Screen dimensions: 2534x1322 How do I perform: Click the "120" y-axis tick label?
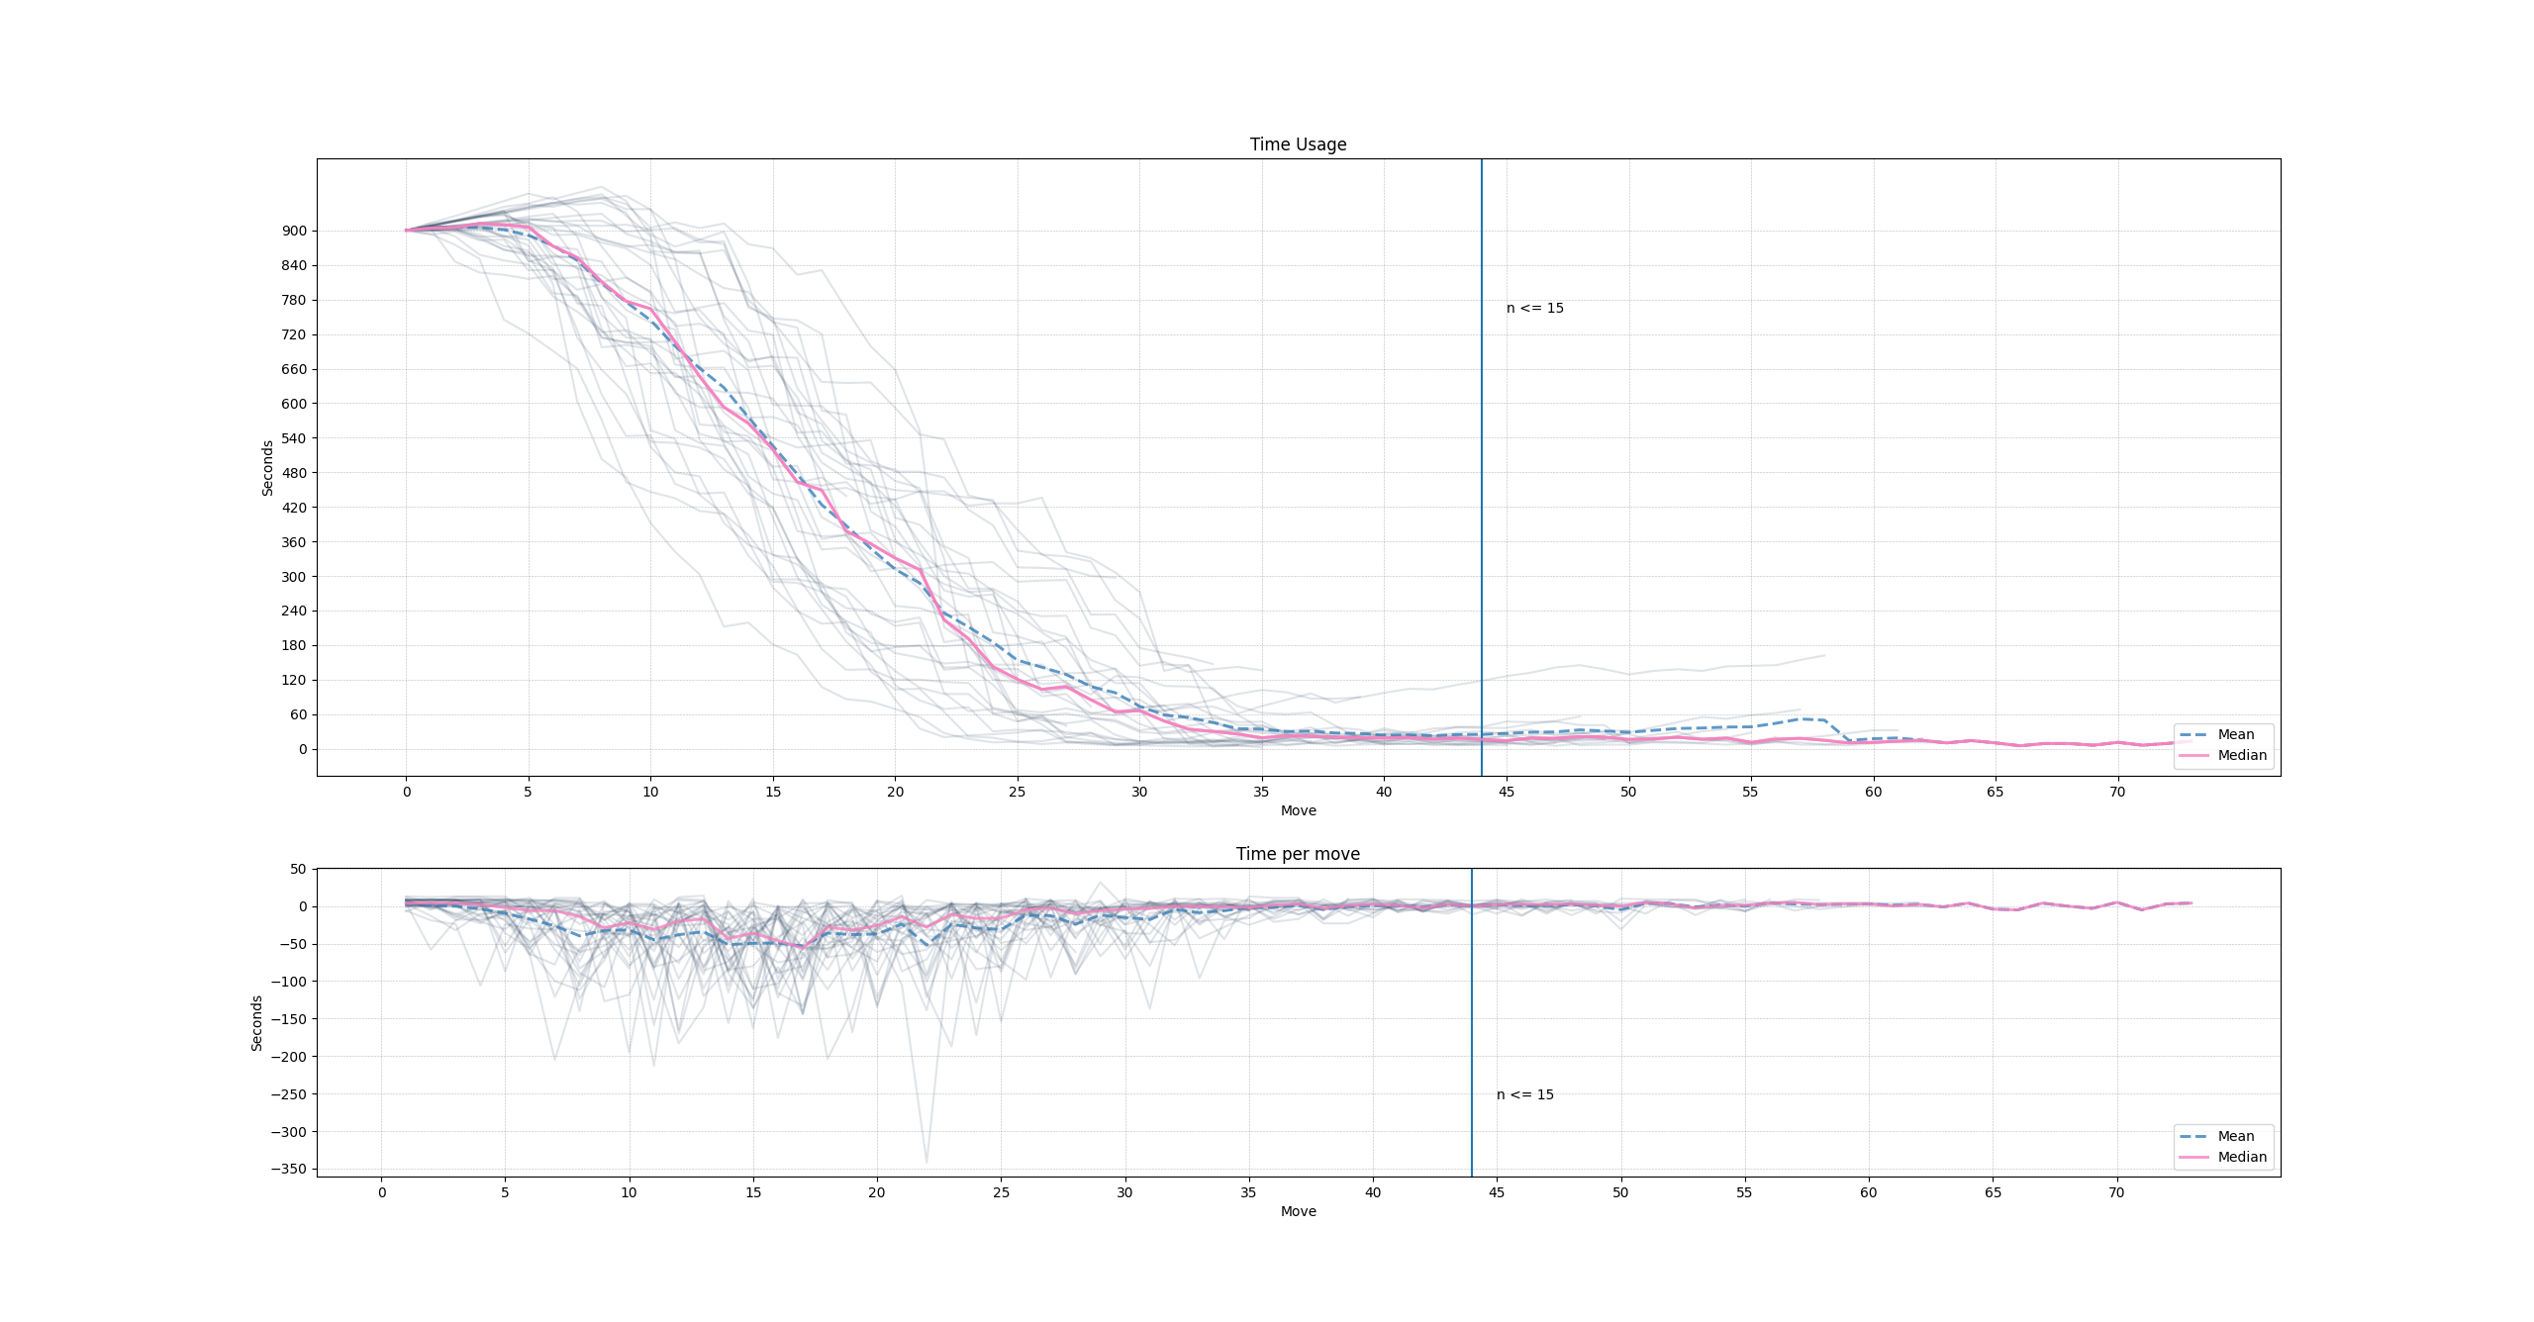(294, 680)
